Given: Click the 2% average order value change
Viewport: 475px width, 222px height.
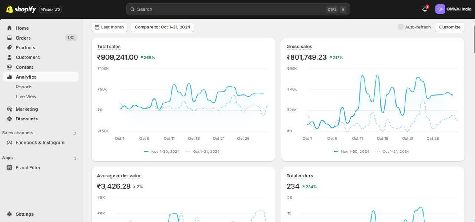Looking at the screenshot, I should 138,187.
